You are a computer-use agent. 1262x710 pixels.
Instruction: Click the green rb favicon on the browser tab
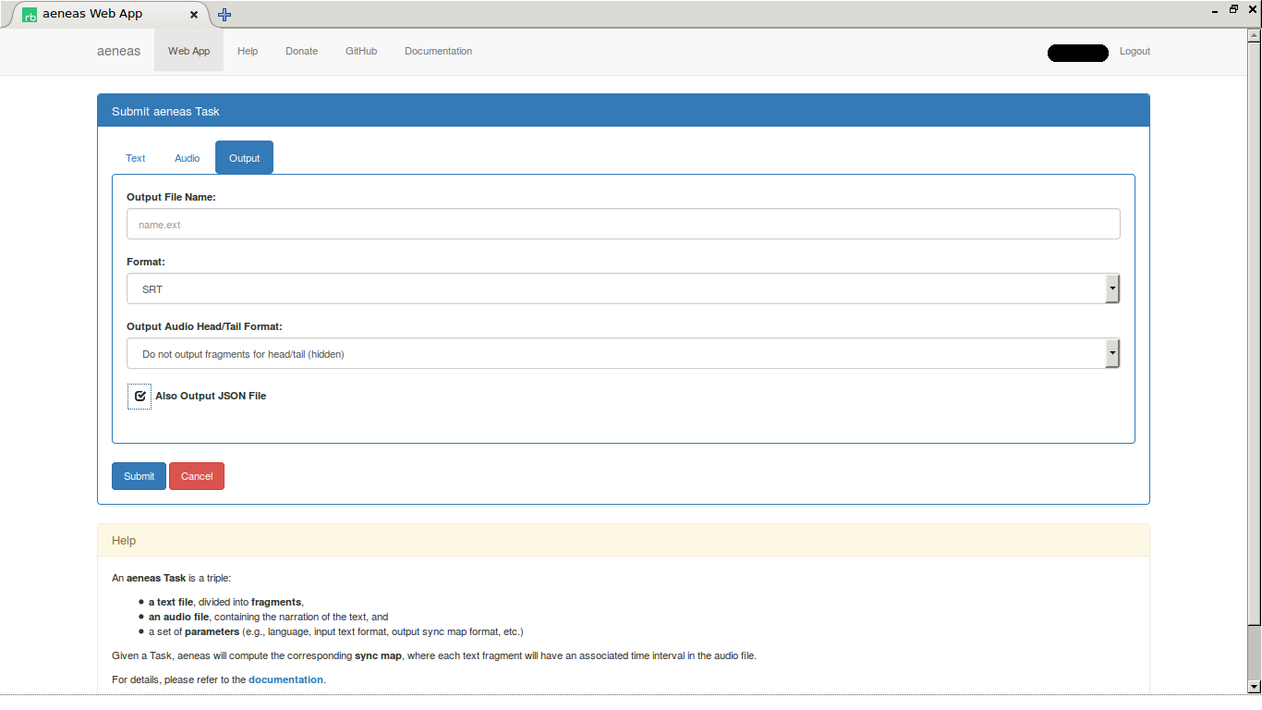(x=30, y=15)
